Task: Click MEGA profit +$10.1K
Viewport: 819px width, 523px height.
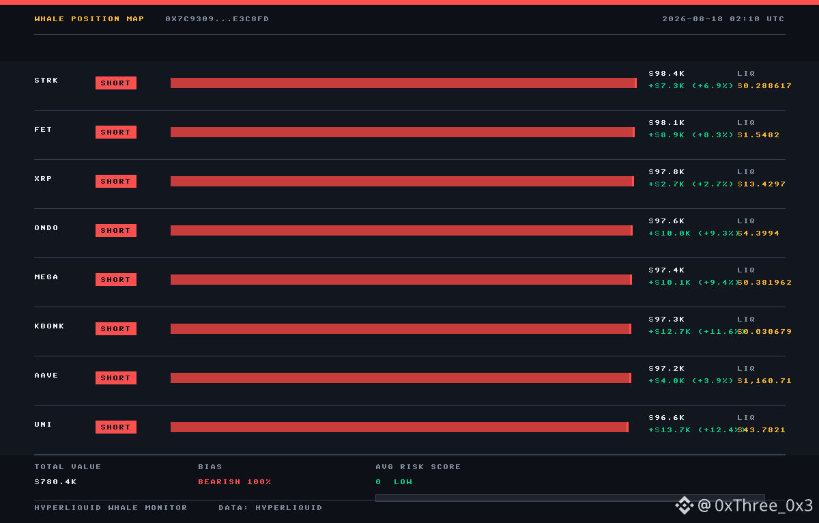Action: click(670, 283)
